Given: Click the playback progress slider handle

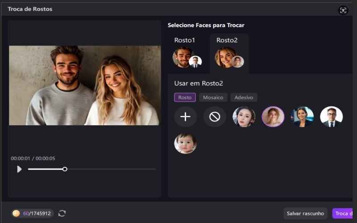Looking at the screenshot, I should tap(65, 169).
